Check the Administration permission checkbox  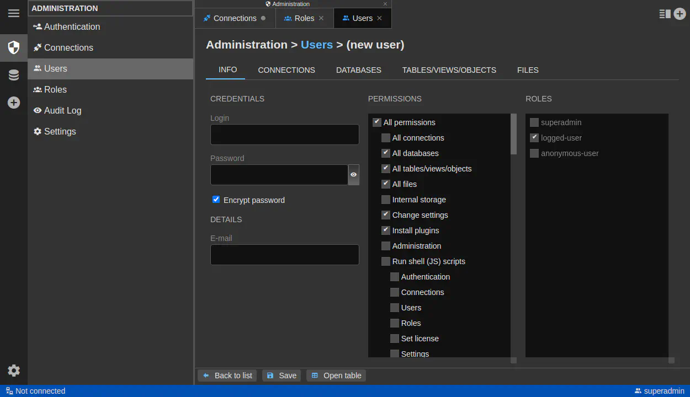pyautogui.click(x=386, y=246)
